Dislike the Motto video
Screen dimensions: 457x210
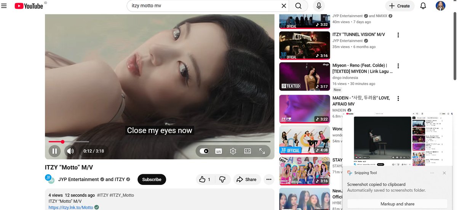222,180
